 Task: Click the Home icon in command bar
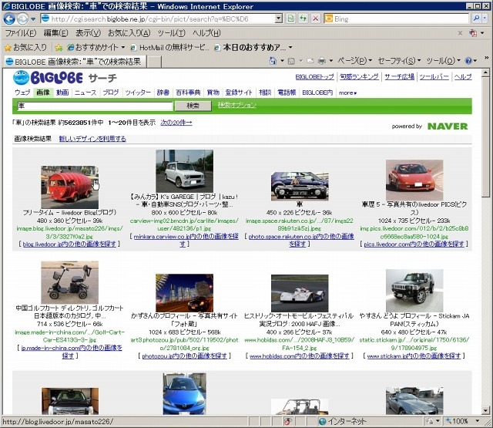(x=273, y=61)
